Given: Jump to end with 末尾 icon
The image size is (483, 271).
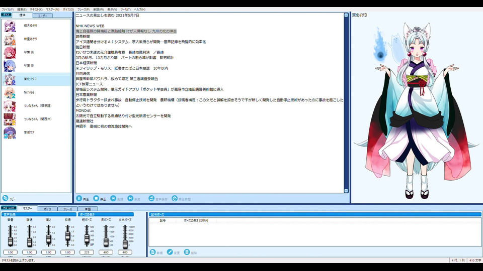Looking at the screenshot, I should click(130, 199).
